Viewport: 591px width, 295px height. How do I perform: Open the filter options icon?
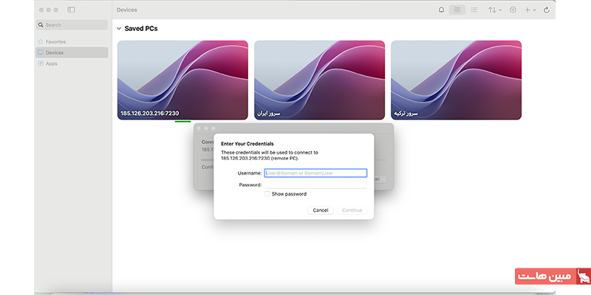(513, 10)
